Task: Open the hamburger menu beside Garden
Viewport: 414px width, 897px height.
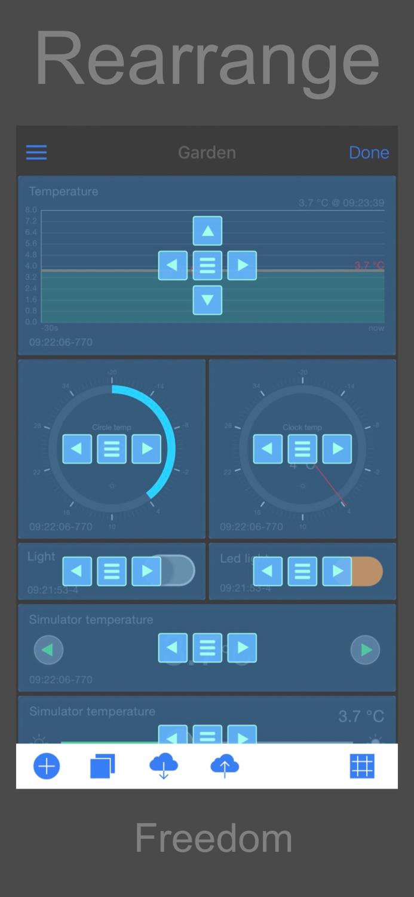Action: tap(36, 152)
